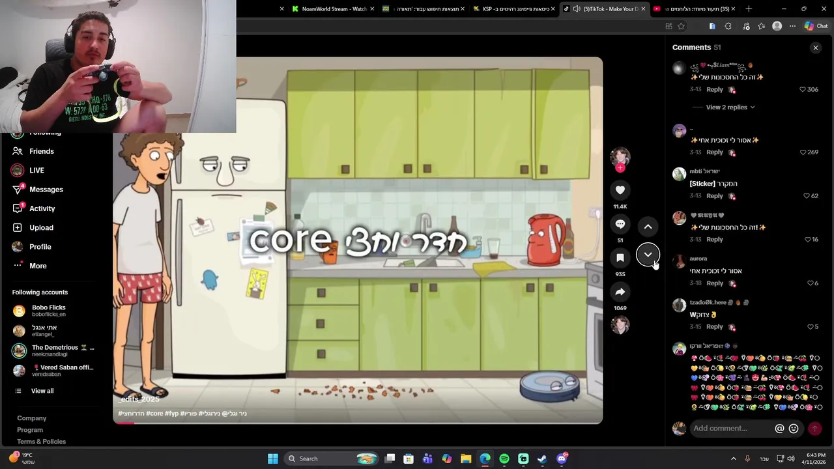Screen dimensions: 834x469
Task: Click the video progress bar
Action: coord(358,423)
